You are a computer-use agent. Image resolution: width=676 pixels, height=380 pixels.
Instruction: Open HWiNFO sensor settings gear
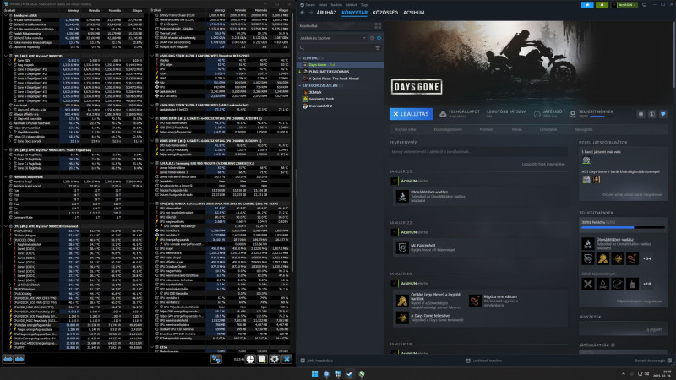click(x=275, y=360)
